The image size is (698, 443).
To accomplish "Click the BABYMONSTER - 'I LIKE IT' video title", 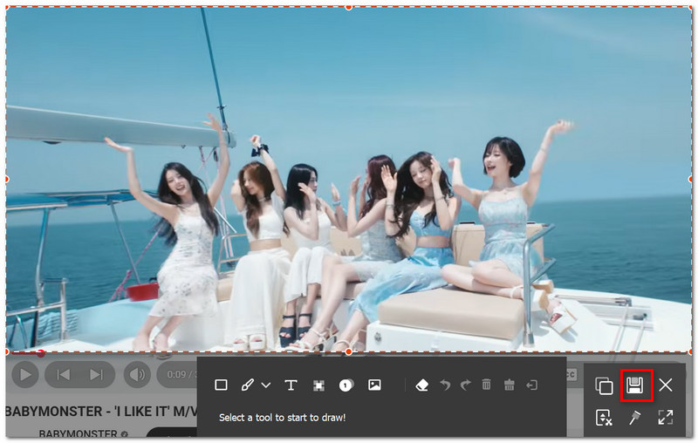I will (101, 412).
